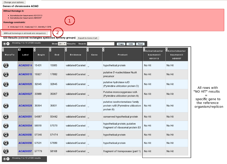Image resolution: width=227 pixels, height=164 pixels.
Task: Click the table Search field
Action: click(101, 44)
